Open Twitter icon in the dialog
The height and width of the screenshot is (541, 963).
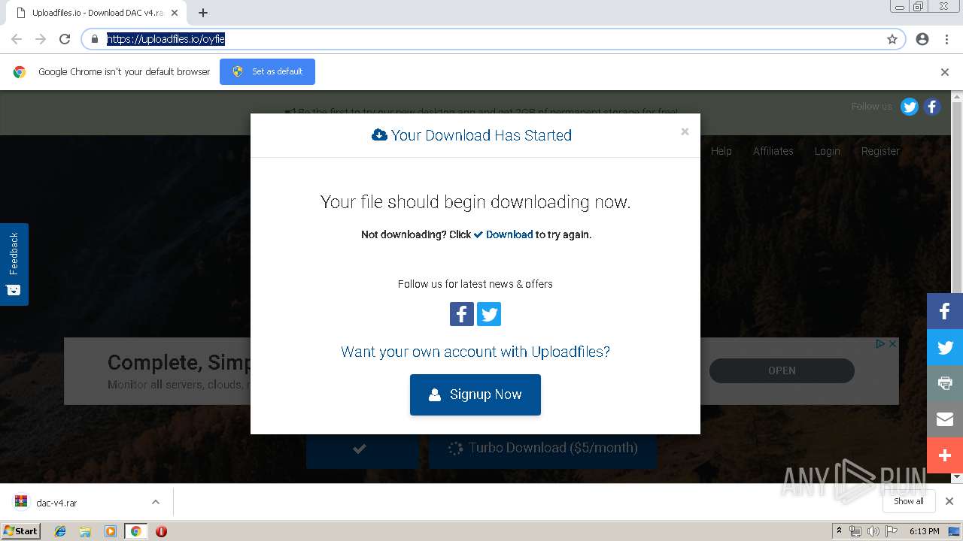[x=489, y=314]
